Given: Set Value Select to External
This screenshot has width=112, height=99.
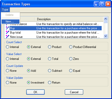Looking at the screenshot, I should pyautogui.click(x=34, y=59).
